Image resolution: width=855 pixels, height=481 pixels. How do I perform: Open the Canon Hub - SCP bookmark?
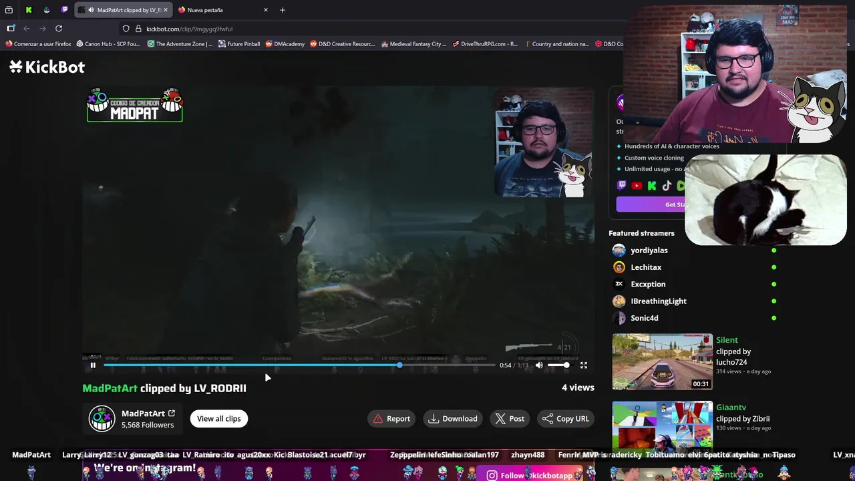[x=108, y=44]
